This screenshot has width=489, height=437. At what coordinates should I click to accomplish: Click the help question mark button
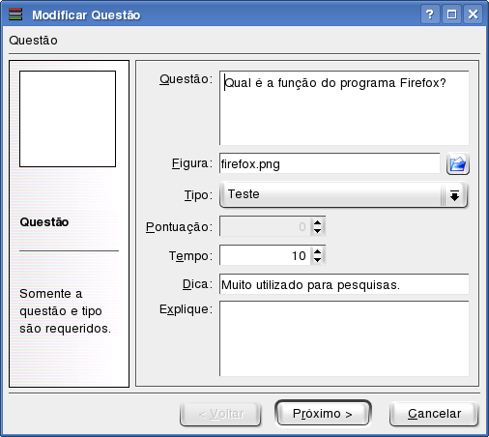click(x=430, y=15)
